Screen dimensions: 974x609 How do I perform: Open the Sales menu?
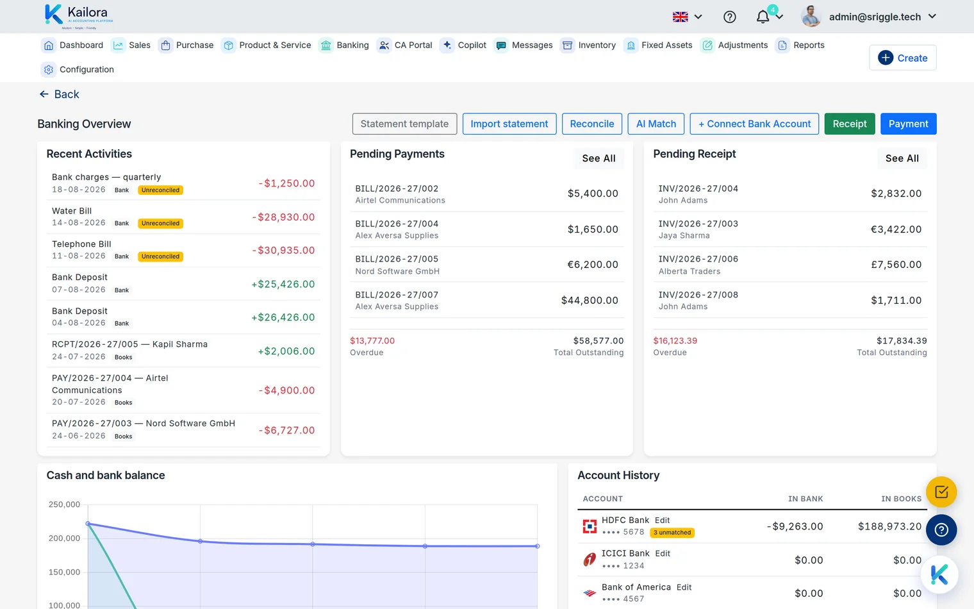pyautogui.click(x=131, y=46)
